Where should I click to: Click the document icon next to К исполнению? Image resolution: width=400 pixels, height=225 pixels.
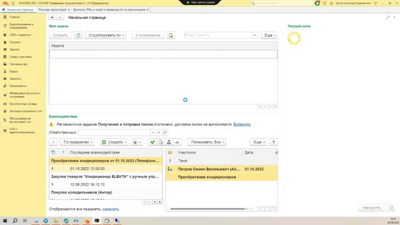171,35
